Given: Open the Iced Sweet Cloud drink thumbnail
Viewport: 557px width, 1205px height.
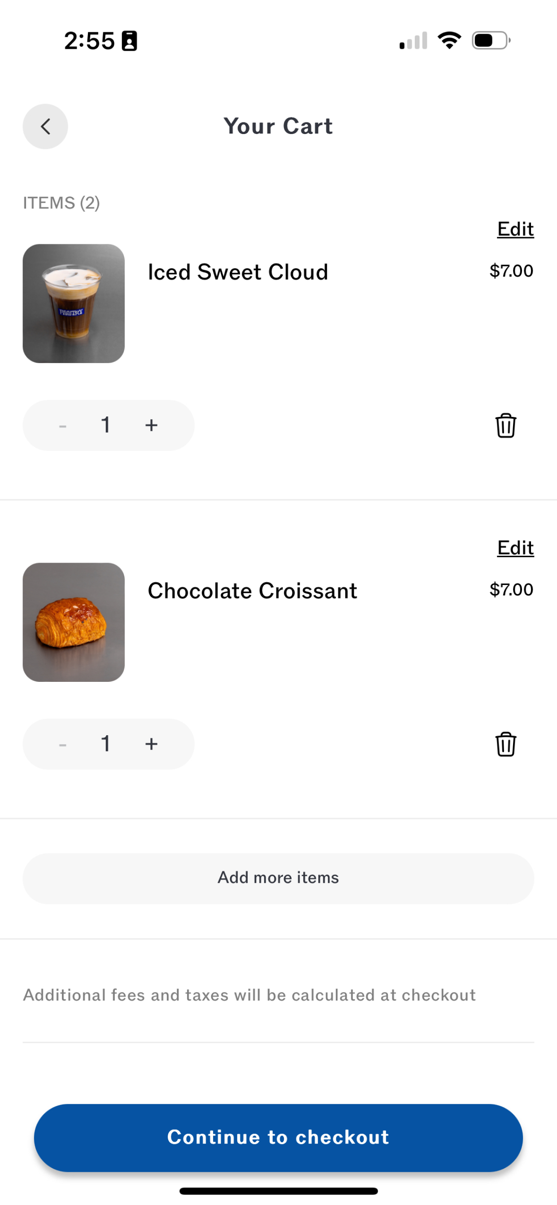Looking at the screenshot, I should tap(74, 303).
